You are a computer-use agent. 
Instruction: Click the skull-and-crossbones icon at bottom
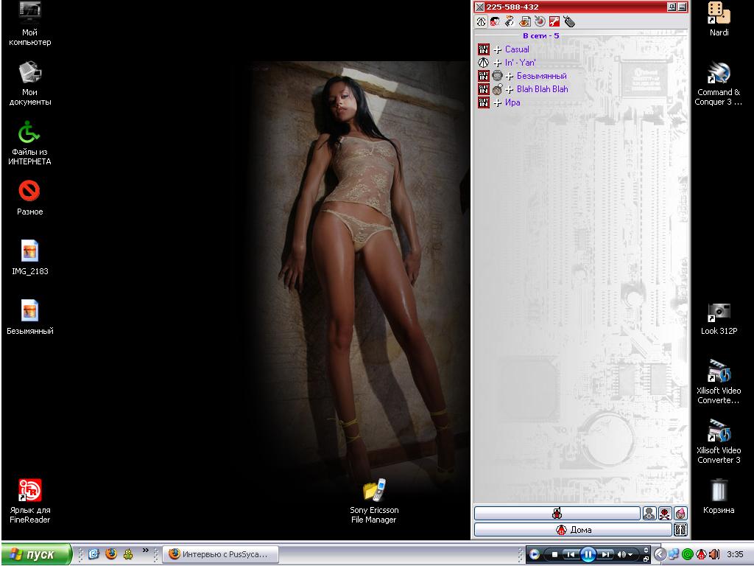click(x=665, y=514)
